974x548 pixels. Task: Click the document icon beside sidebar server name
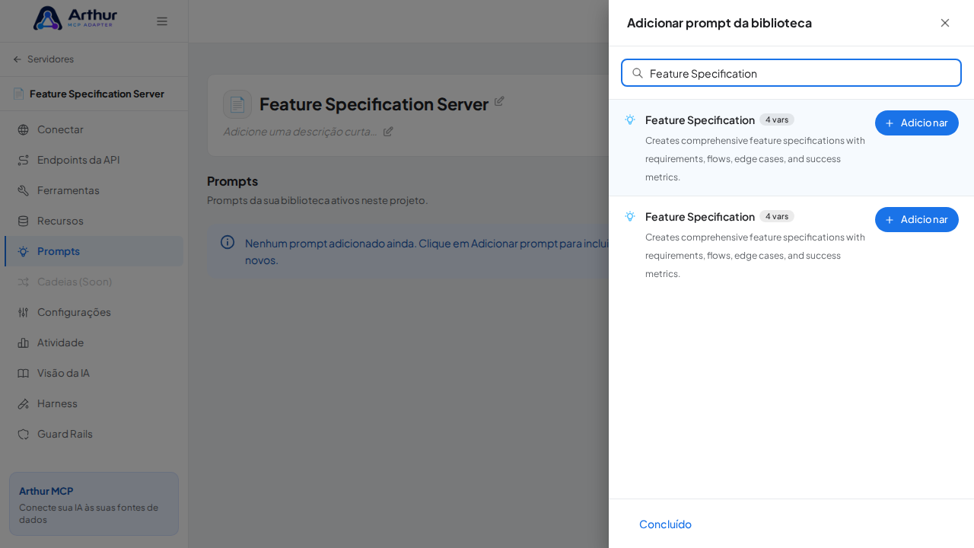click(18, 94)
